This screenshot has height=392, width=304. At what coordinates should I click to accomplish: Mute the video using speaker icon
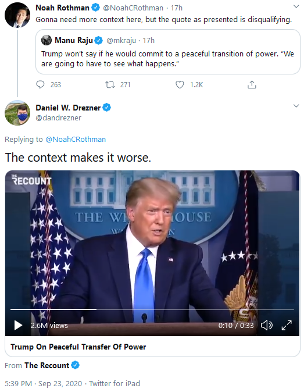267,325
